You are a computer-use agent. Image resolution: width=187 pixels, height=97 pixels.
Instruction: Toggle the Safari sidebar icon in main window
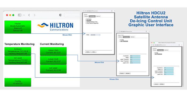click(20, 15)
